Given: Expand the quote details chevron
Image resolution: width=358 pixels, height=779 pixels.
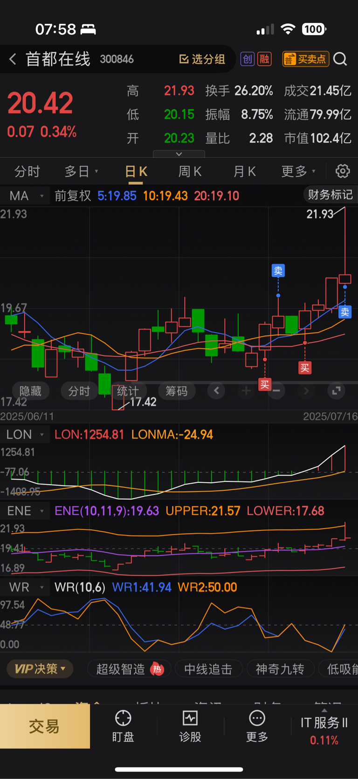Looking at the screenshot, I should [x=179, y=154].
